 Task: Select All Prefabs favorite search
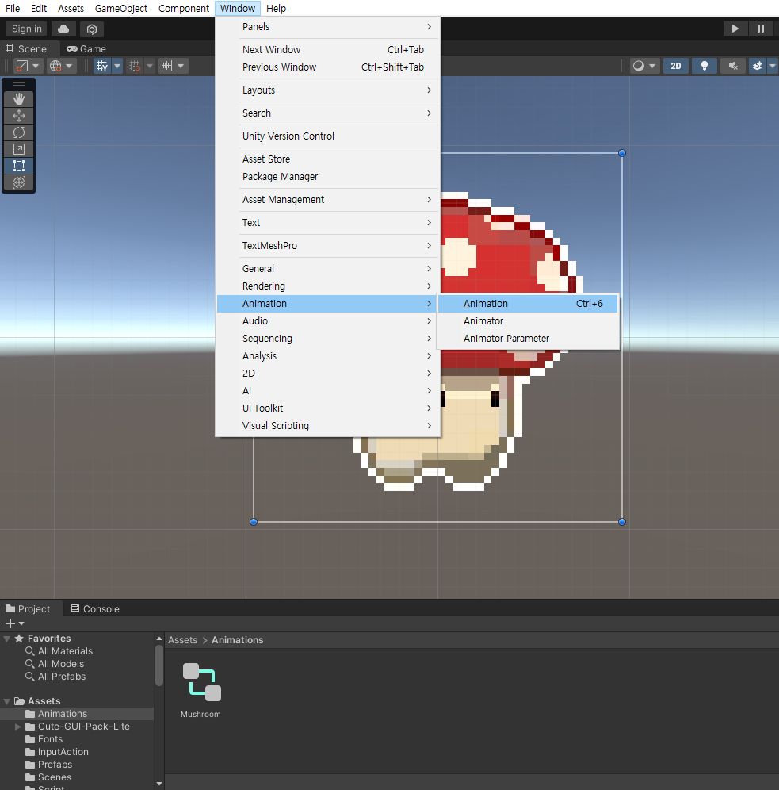coord(61,677)
